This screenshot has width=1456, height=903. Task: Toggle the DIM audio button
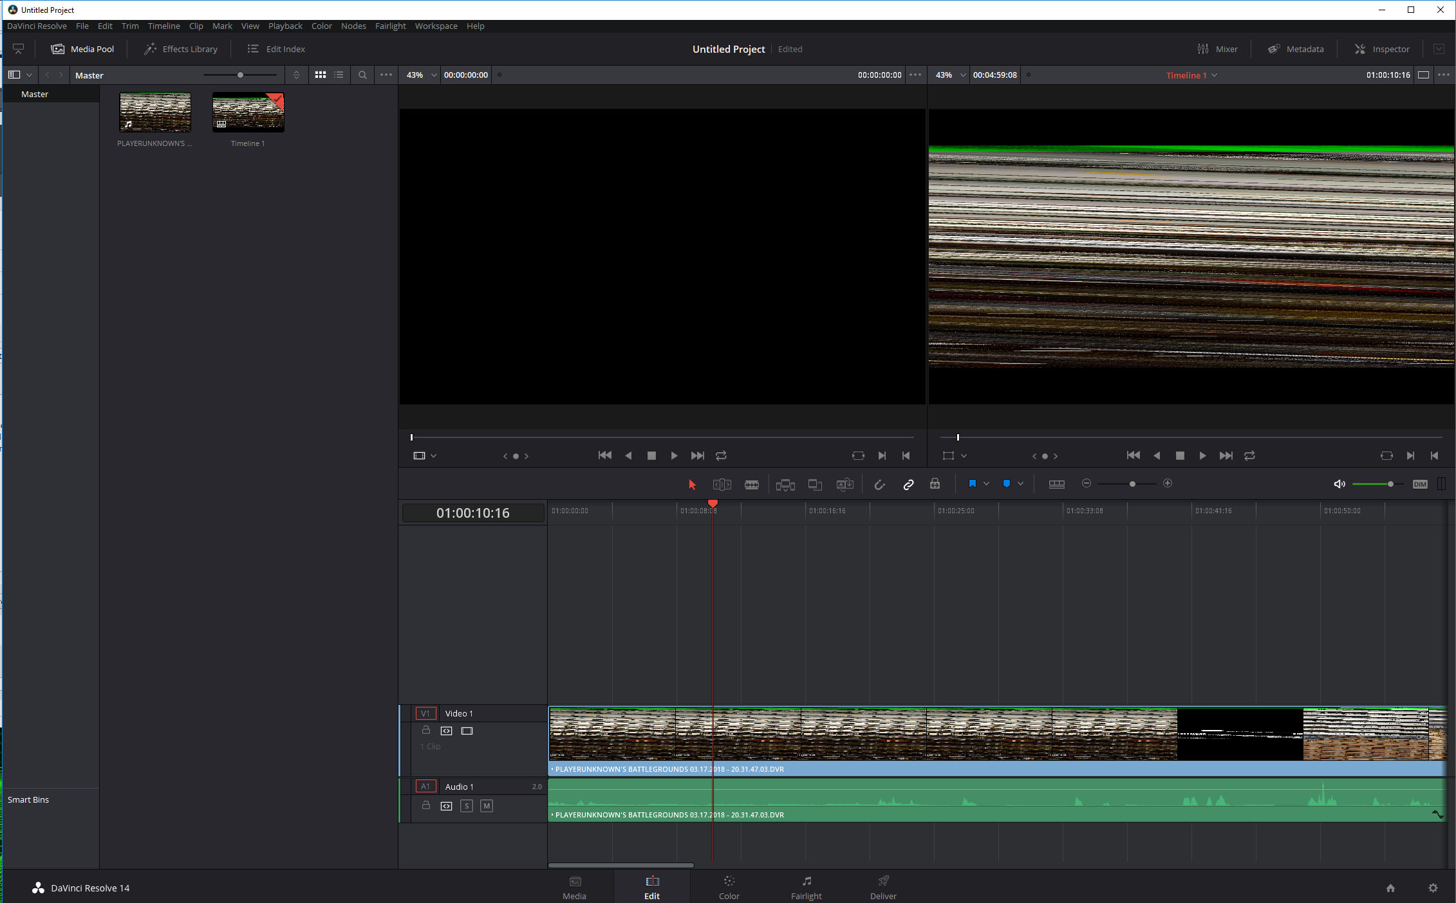tap(1420, 484)
